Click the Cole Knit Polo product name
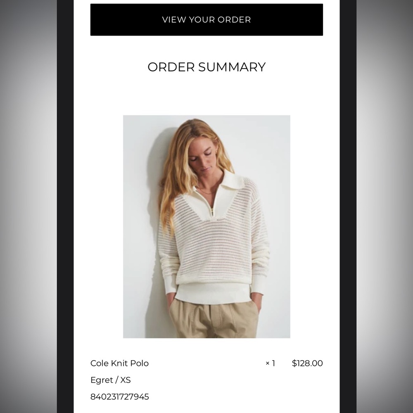Image resolution: width=413 pixels, height=413 pixels. 119,363
